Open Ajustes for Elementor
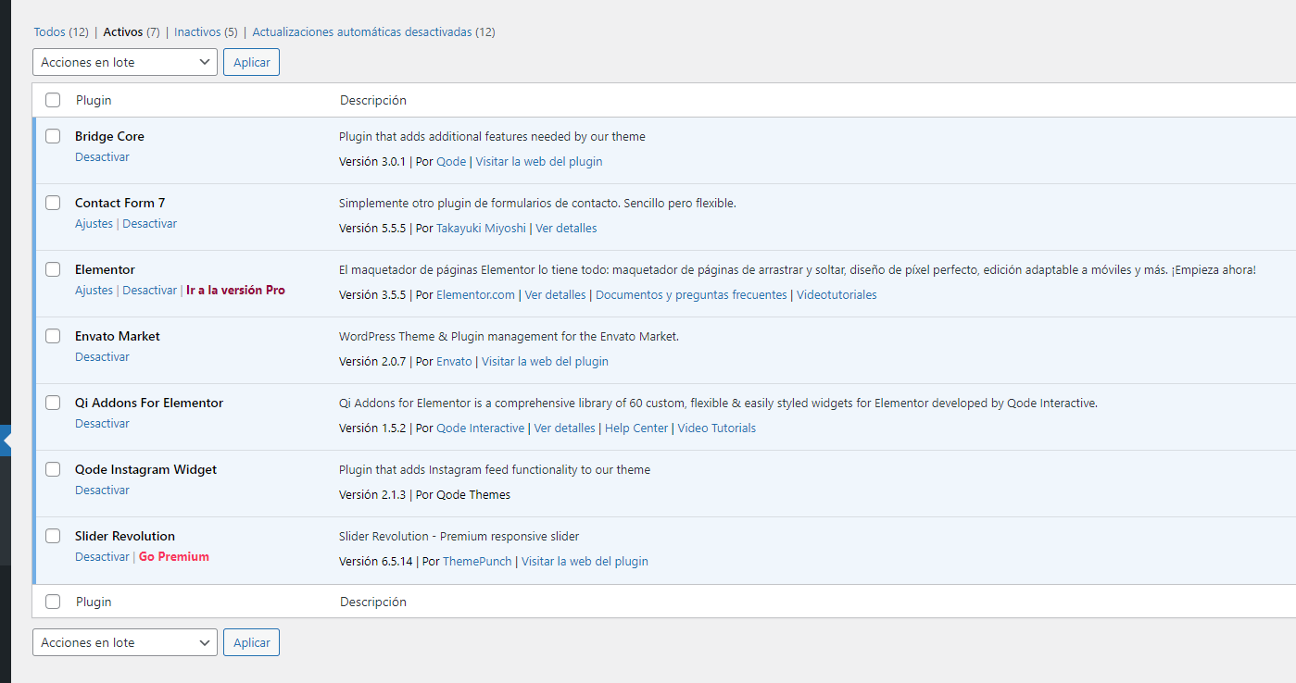The height and width of the screenshot is (683, 1296). [x=94, y=291]
